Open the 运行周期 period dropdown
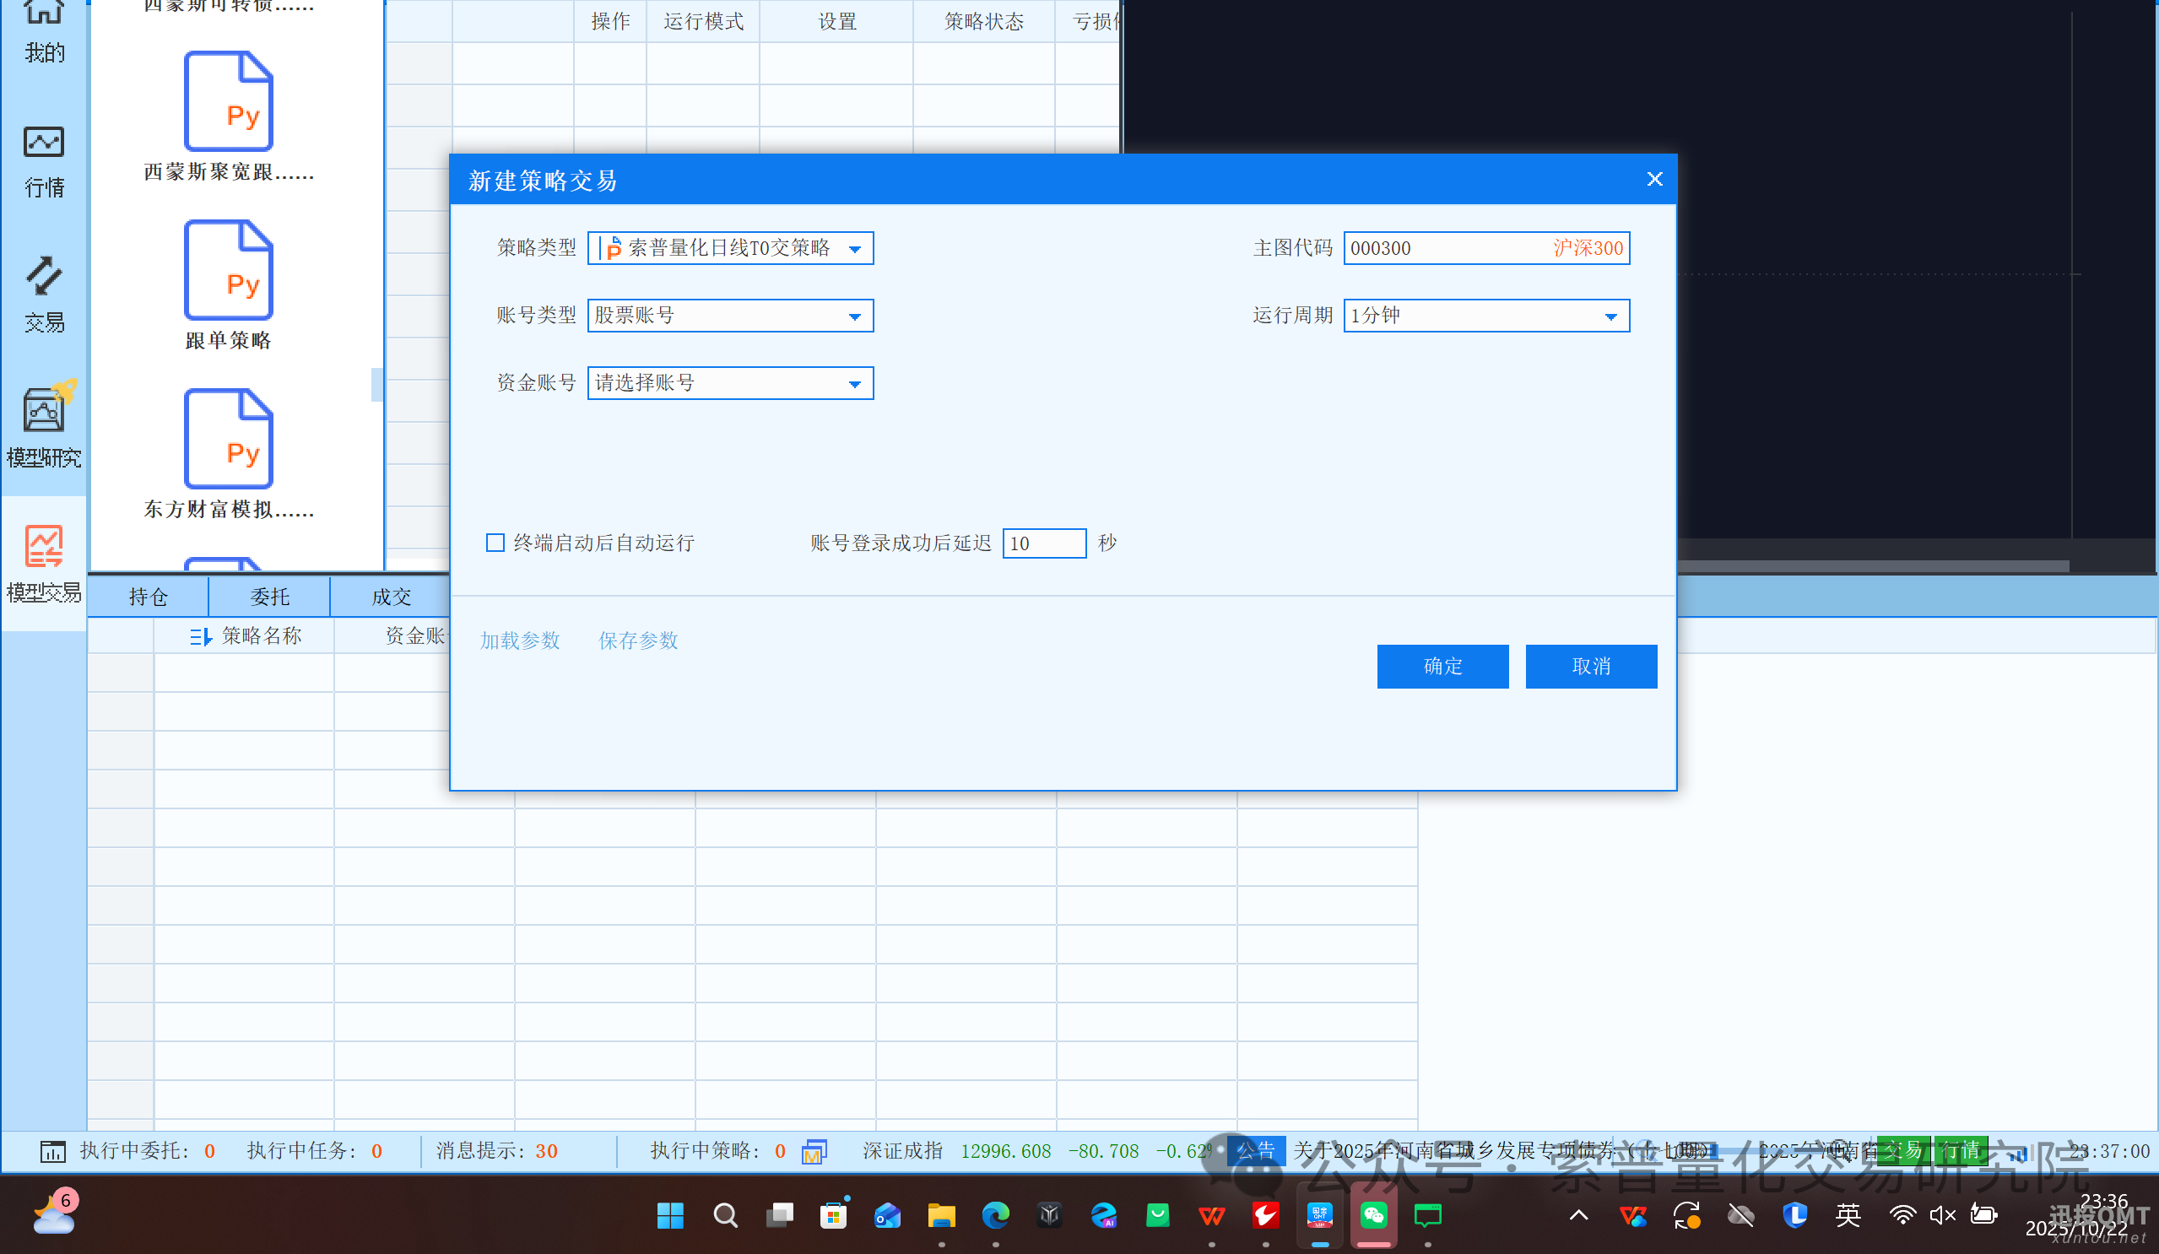 [x=1610, y=317]
